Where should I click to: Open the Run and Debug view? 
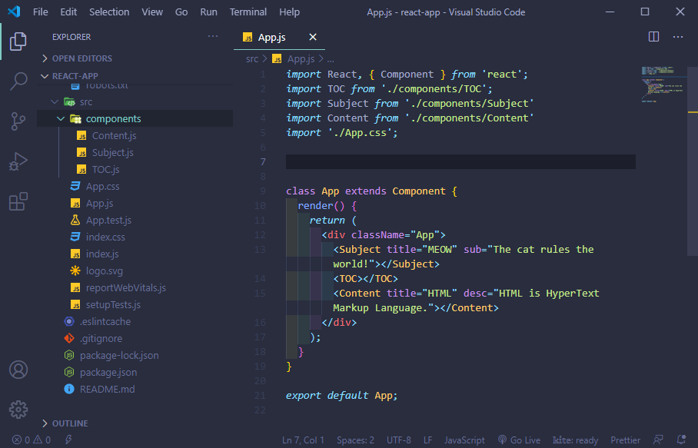pos(18,161)
